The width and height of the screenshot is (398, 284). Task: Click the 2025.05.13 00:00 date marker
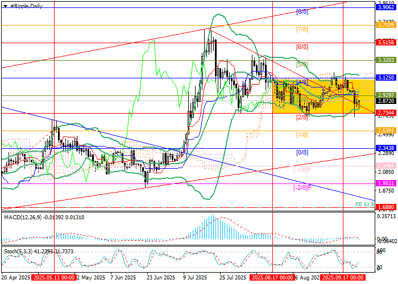(53, 277)
